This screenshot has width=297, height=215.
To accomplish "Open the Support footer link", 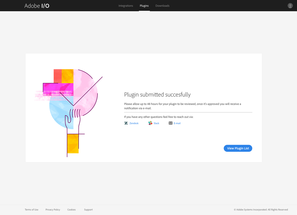I will [88, 210].
